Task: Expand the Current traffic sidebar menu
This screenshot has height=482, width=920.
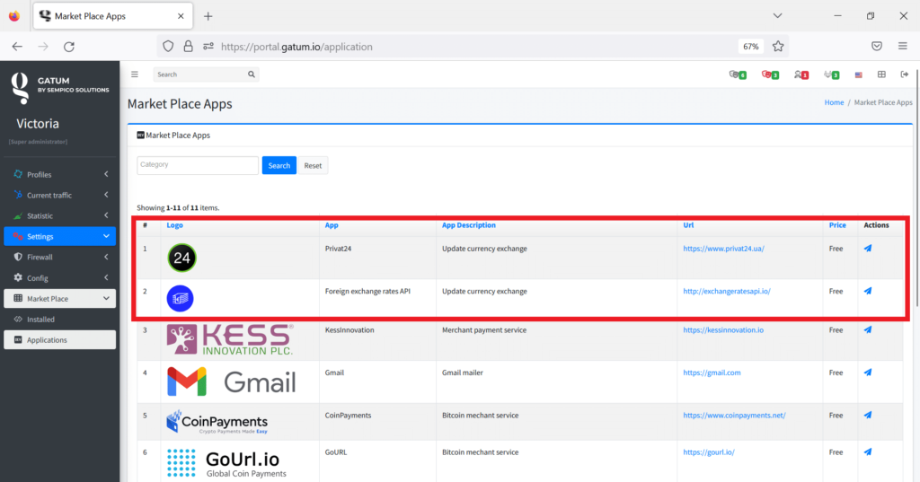Action: tap(60, 195)
